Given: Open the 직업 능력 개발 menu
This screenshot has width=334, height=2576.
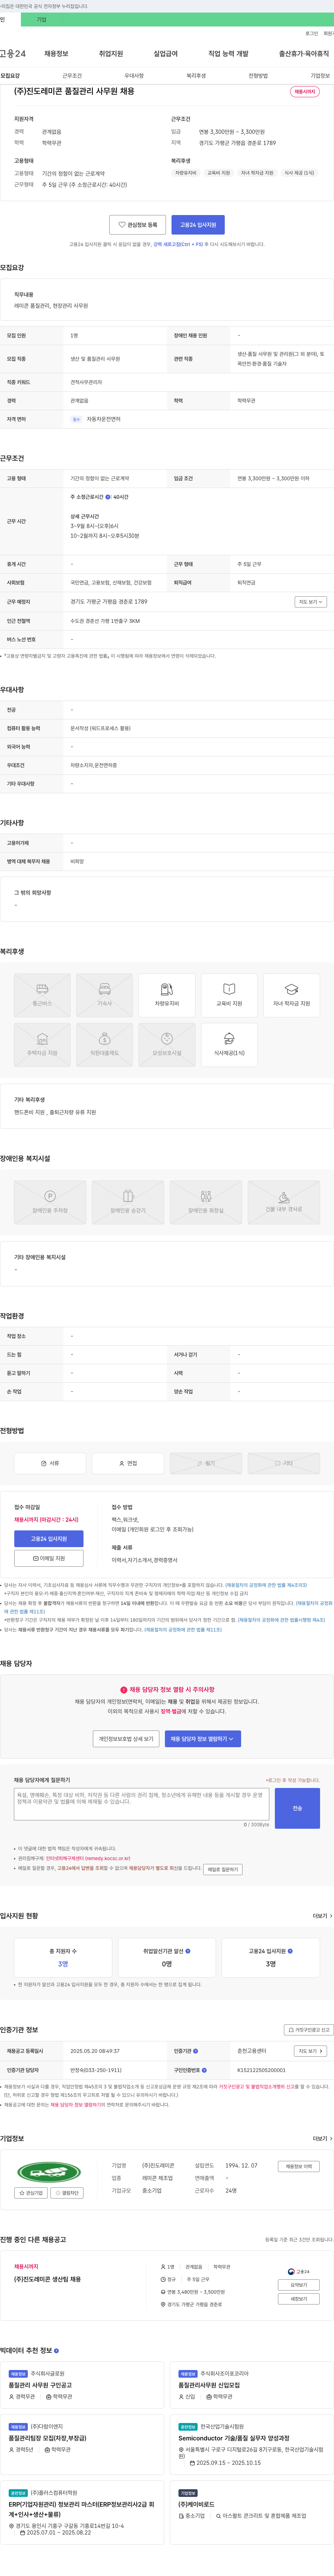Looking at the screenshot, I should (228, 54).
